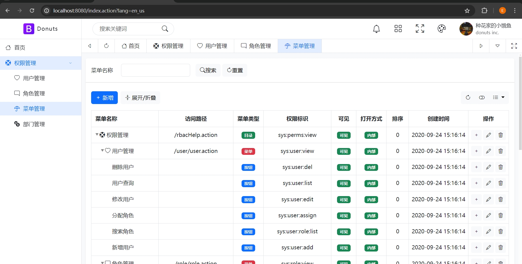Toggle the stripe switch above the table
Image resolution: width=522 pixels, height=264 pixels.
coord(482,97)
